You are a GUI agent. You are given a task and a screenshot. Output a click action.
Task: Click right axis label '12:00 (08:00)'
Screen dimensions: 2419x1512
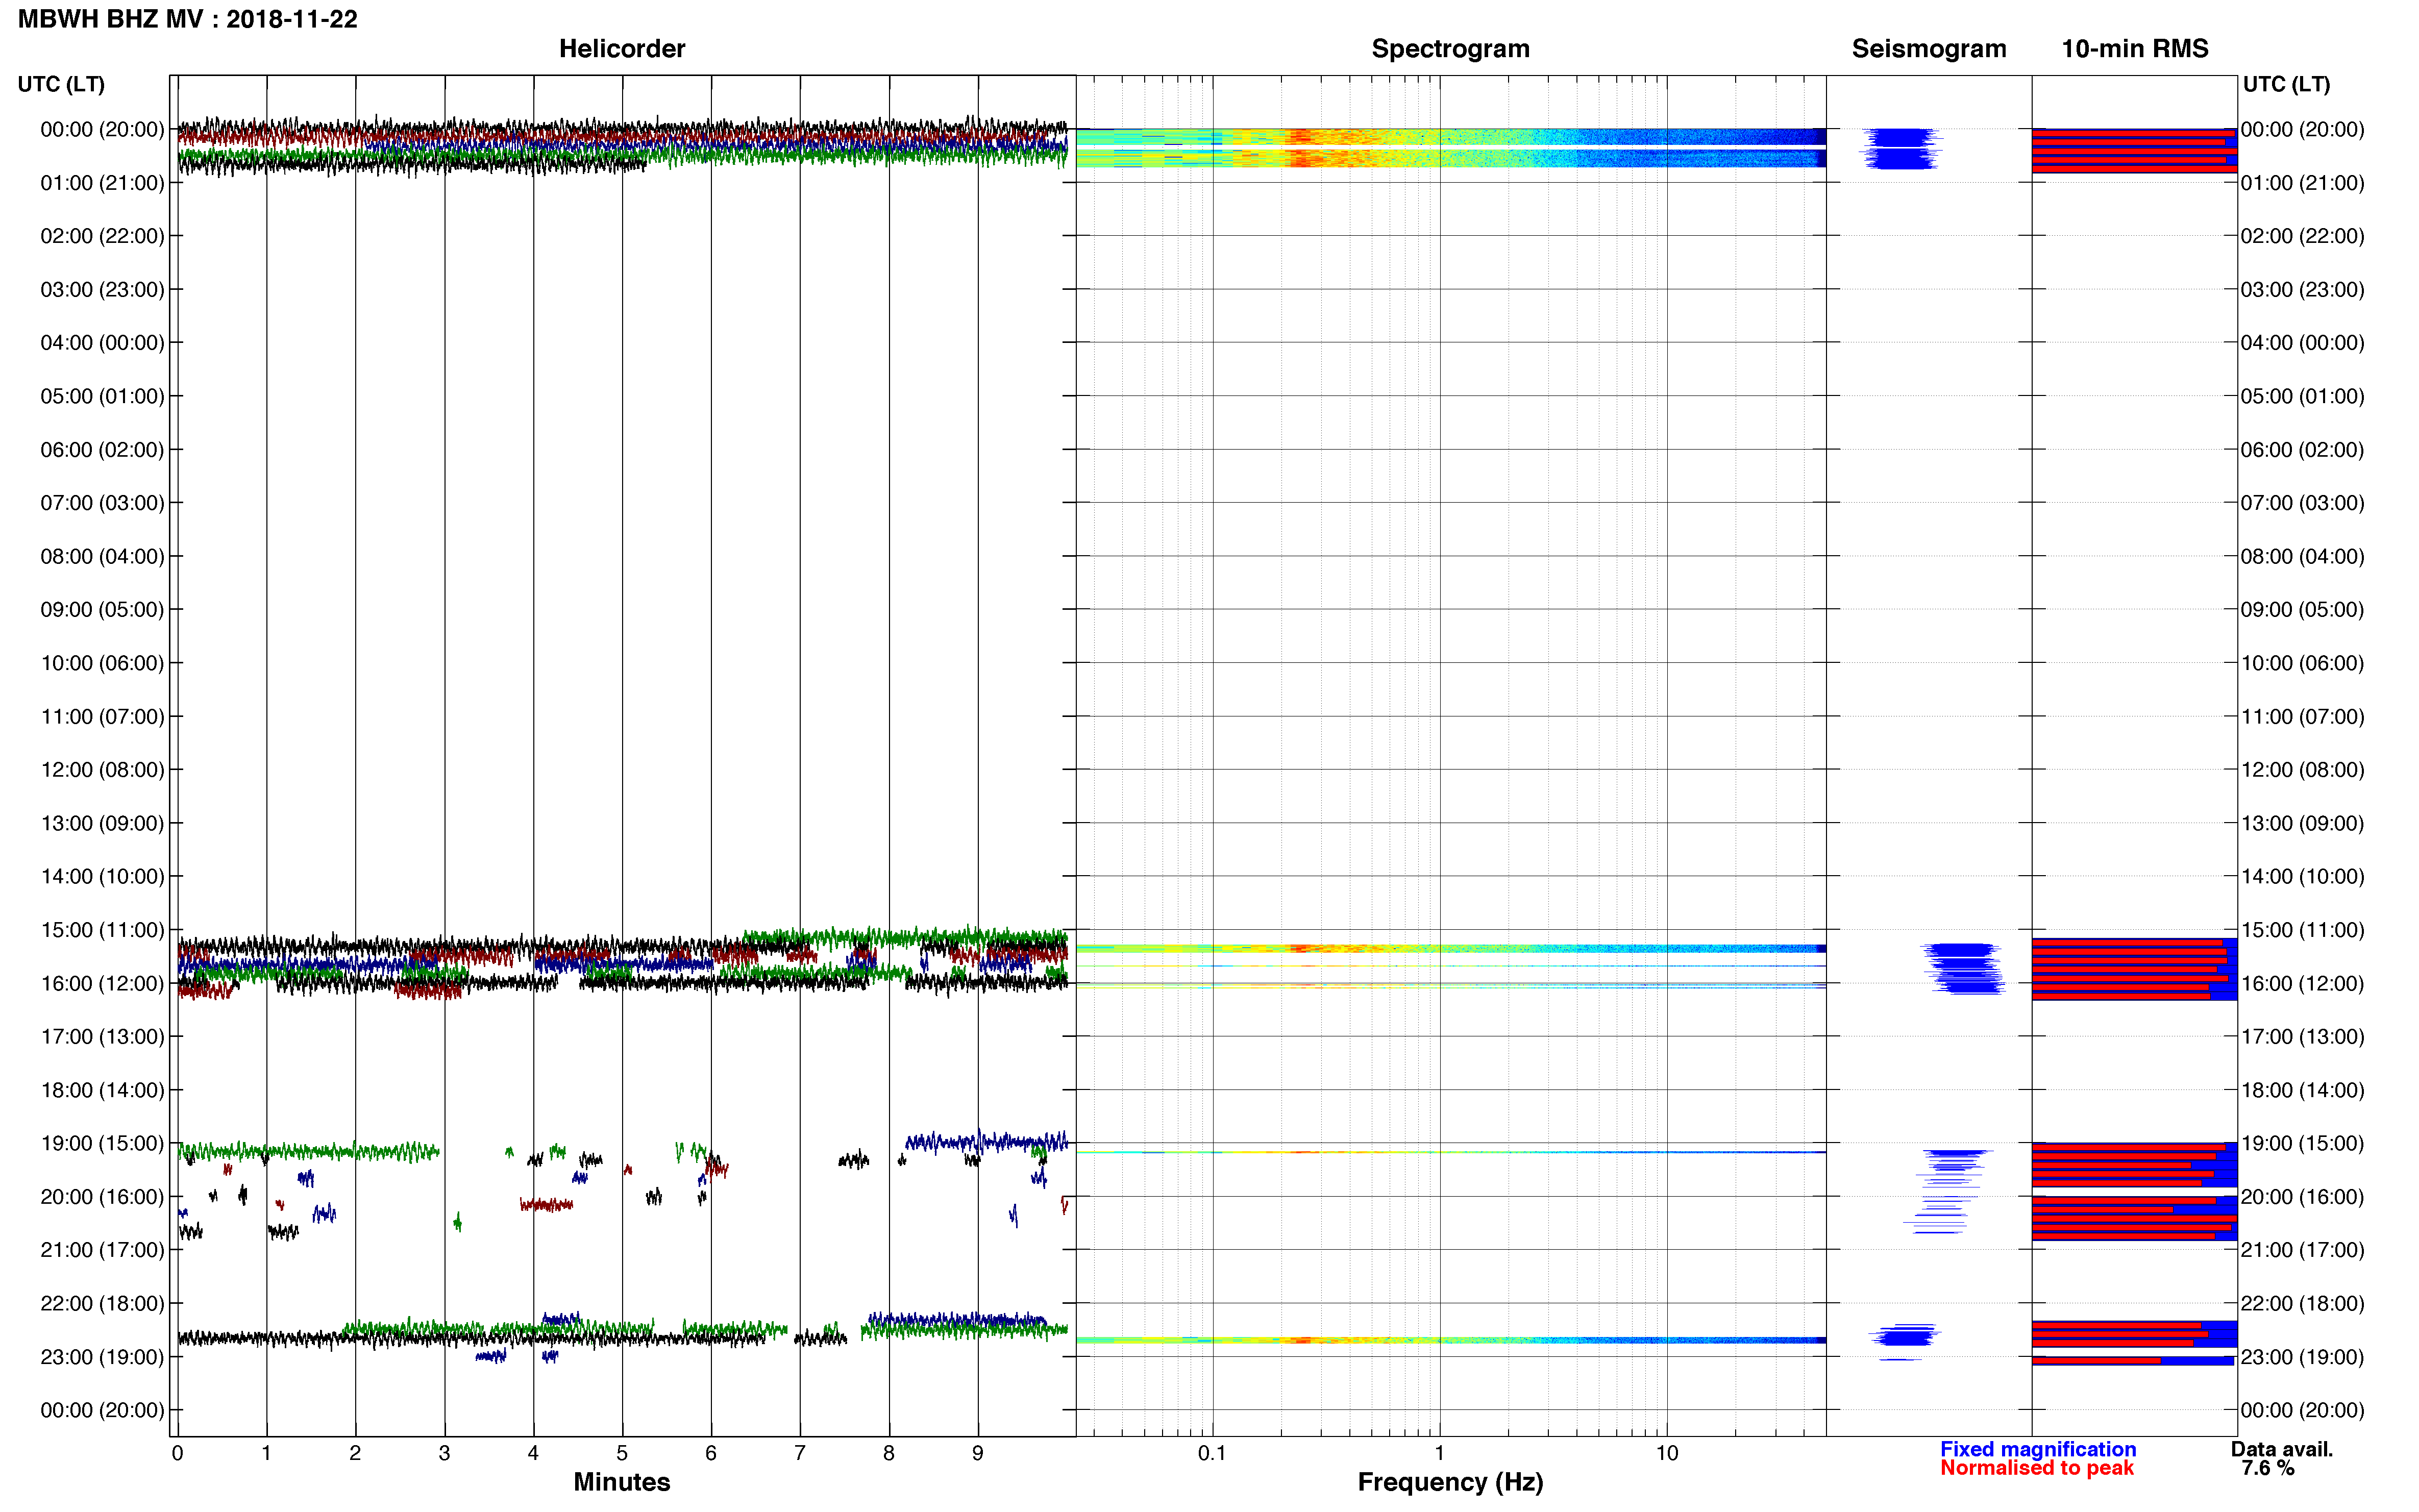(2302, 770)
